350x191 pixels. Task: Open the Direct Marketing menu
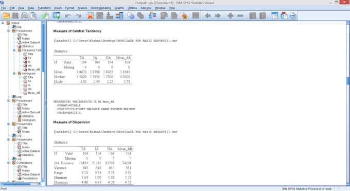pos(100,8)
